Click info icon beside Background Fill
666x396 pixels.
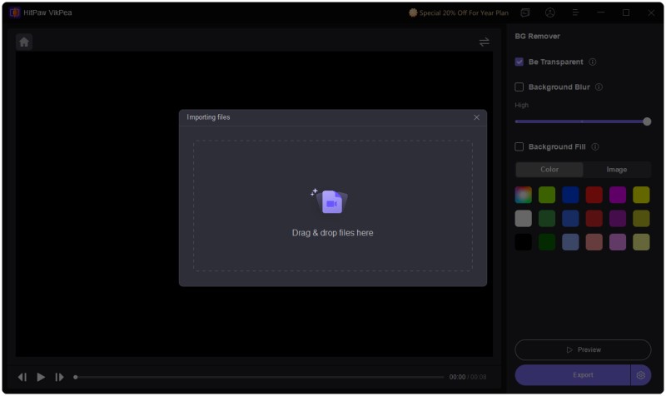click(x=595, y=147)
